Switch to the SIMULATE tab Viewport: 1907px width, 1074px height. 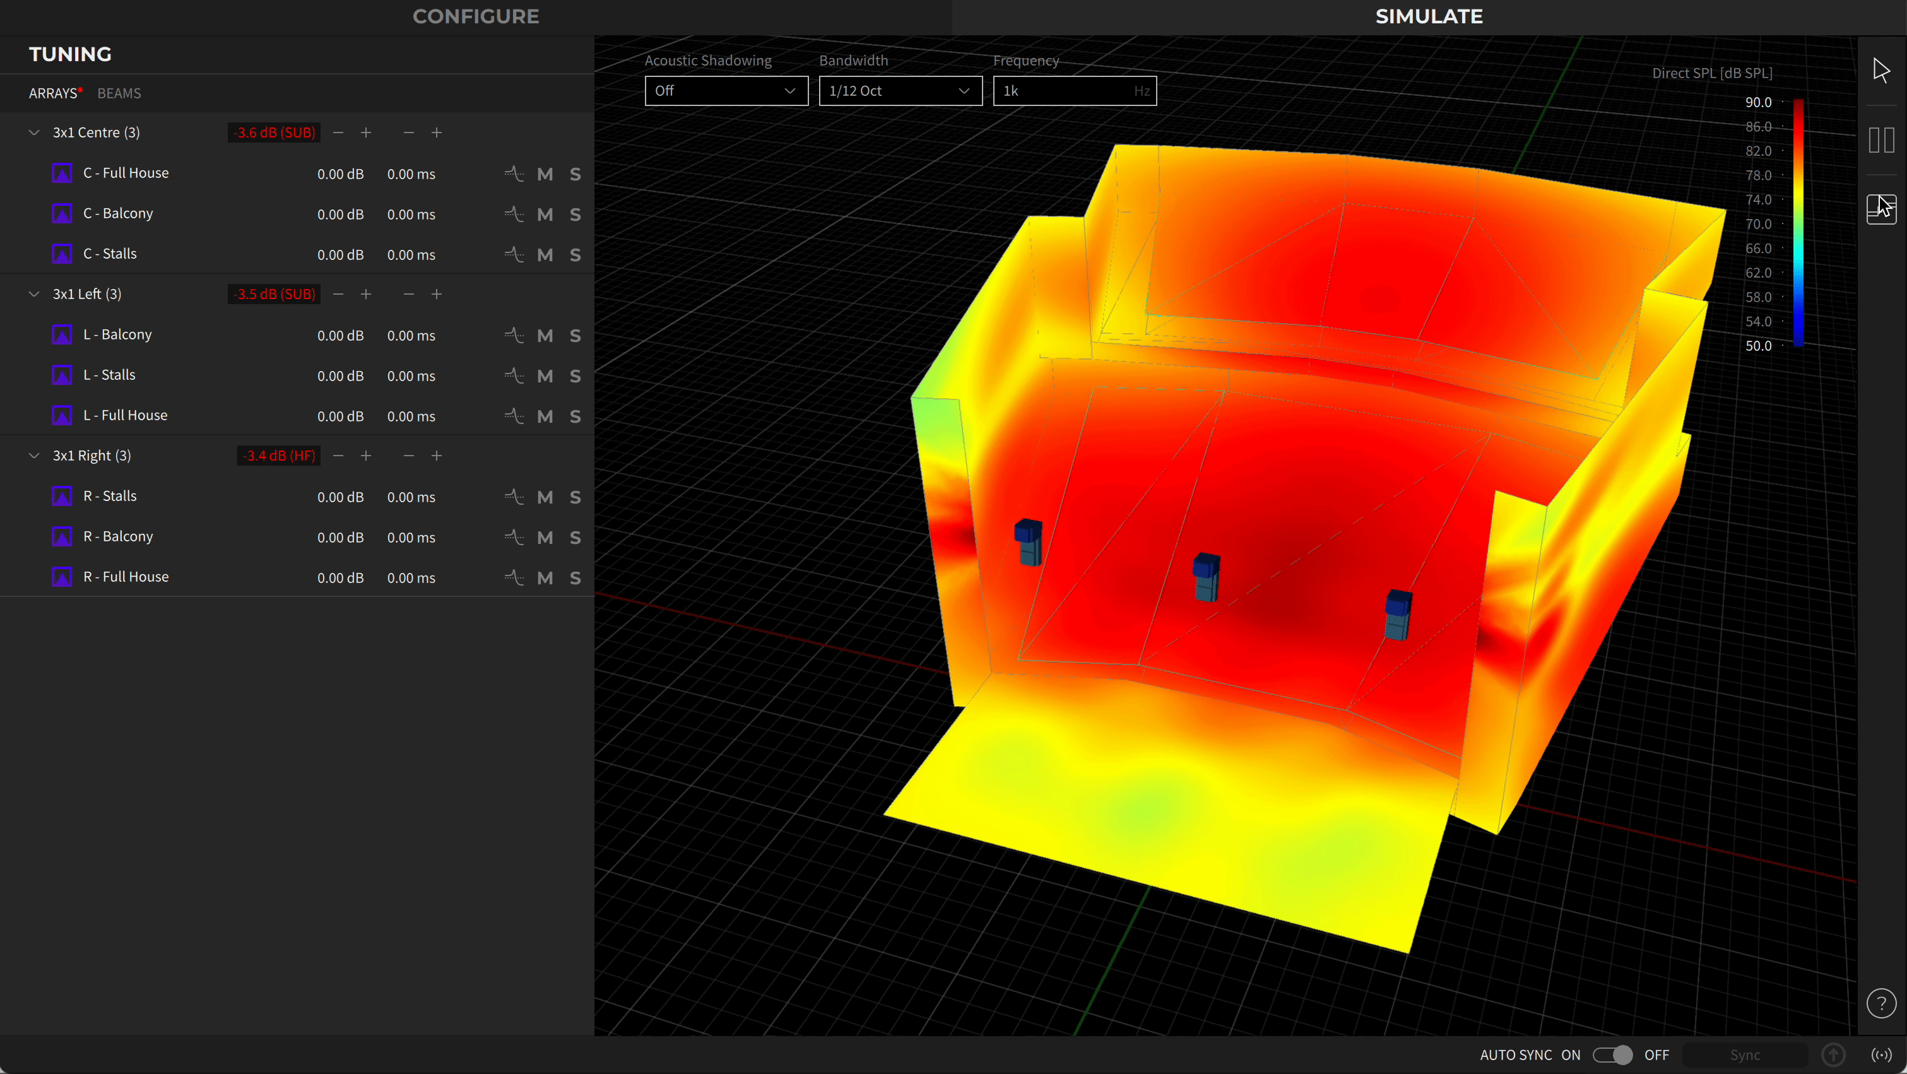(1429, 16)
